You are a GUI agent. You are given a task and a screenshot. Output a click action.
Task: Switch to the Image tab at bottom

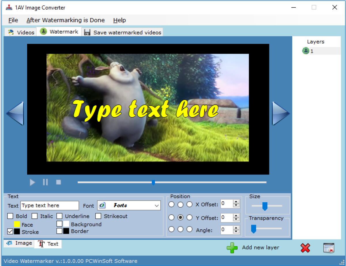[x=19, y=243]
